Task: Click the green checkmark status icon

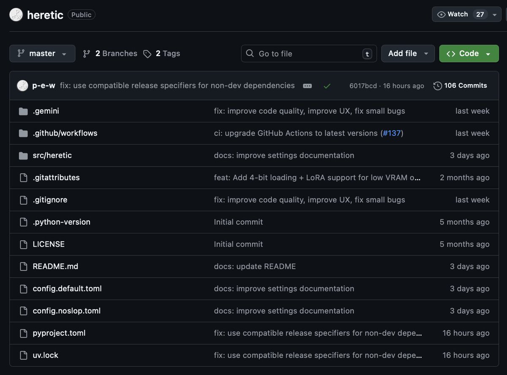Action: 327,86
